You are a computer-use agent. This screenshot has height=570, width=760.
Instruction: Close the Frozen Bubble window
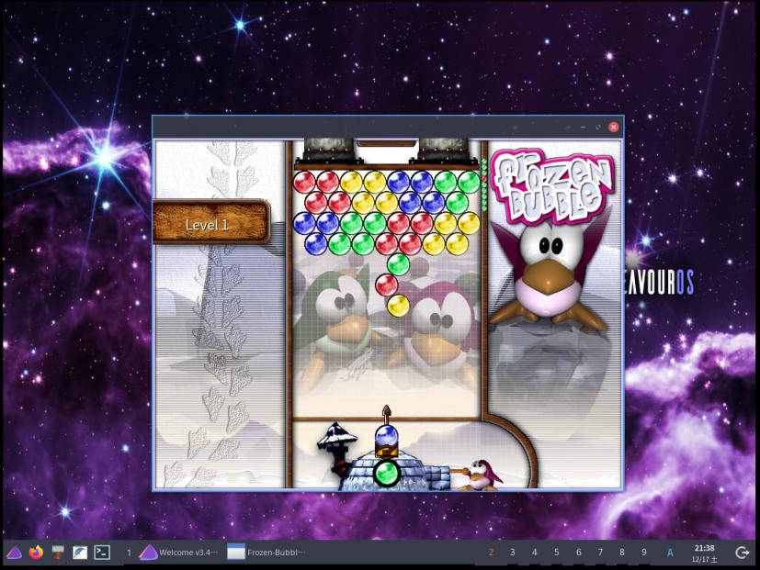point(614,127)
